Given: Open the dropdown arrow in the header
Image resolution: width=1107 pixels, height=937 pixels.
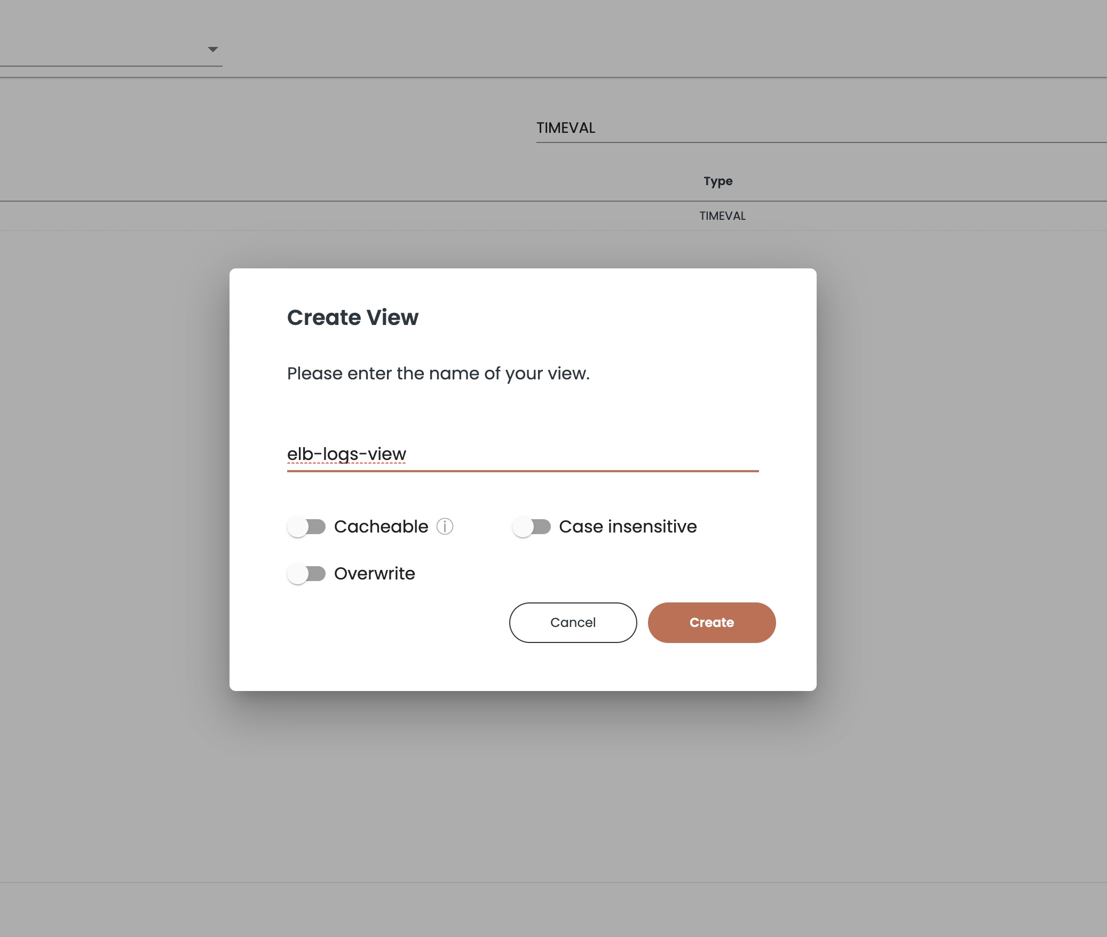Looking at the screenshot, I should [x=212, y=49].
